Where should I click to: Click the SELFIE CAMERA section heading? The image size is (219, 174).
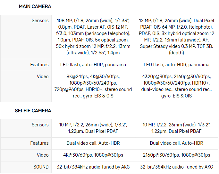tap(33, 111)
